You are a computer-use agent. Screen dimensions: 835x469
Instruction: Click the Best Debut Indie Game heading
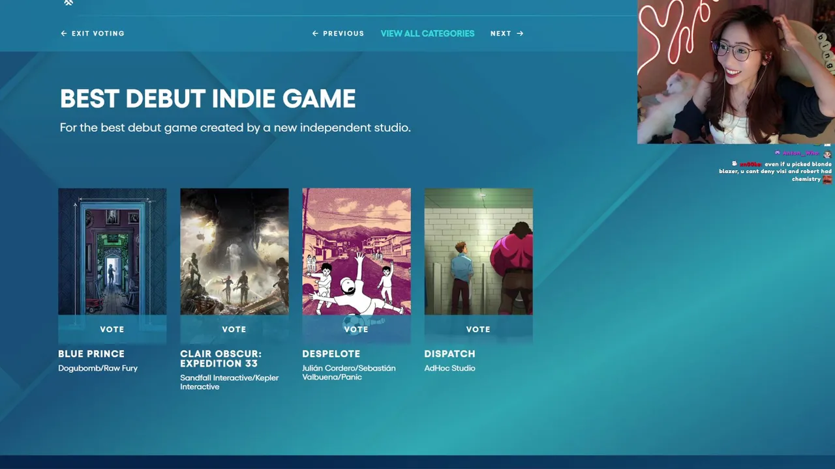(208, 99)
